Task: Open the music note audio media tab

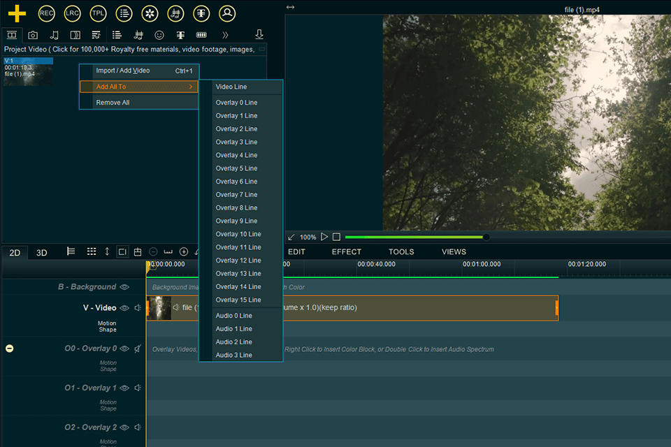Action: coord(54,35)
